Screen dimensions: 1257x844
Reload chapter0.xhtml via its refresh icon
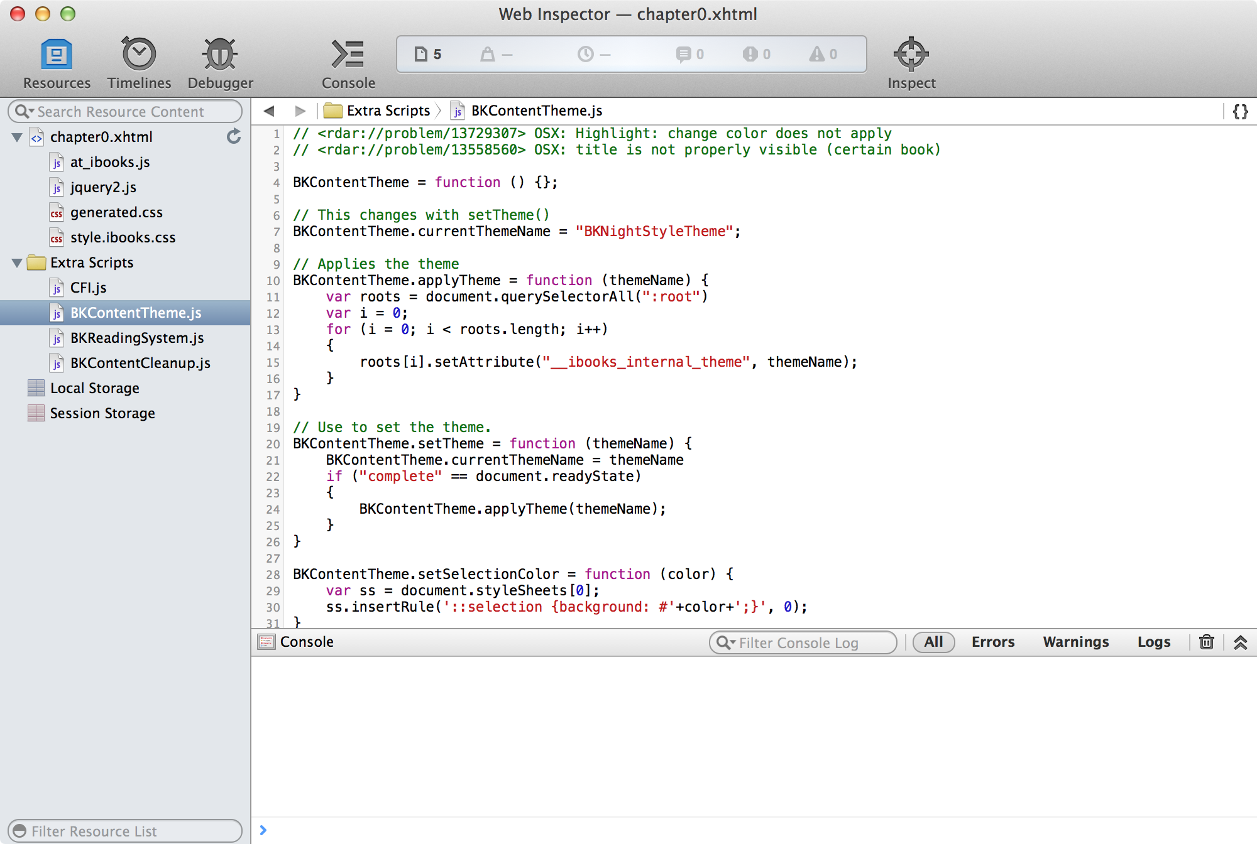point(233,136)
